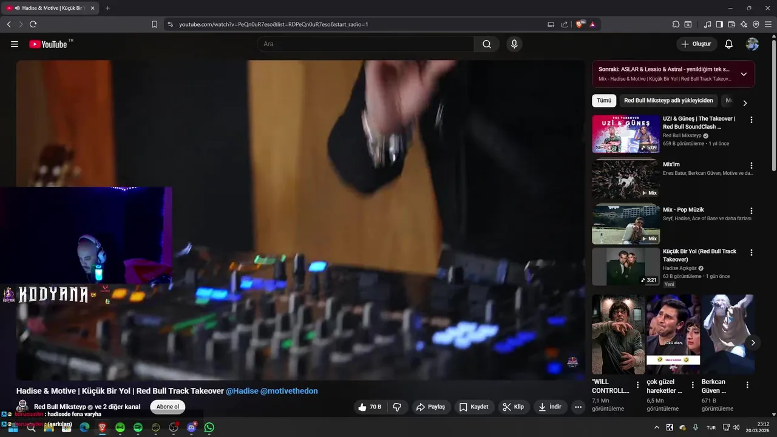Open Microsoft Edge from the taskbar
The width and height of the screenshot is (777, 437).
(84, 427)
